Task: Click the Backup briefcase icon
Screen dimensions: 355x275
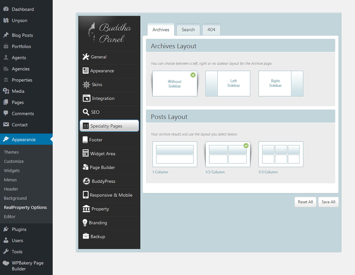Action: coord(86,237)
